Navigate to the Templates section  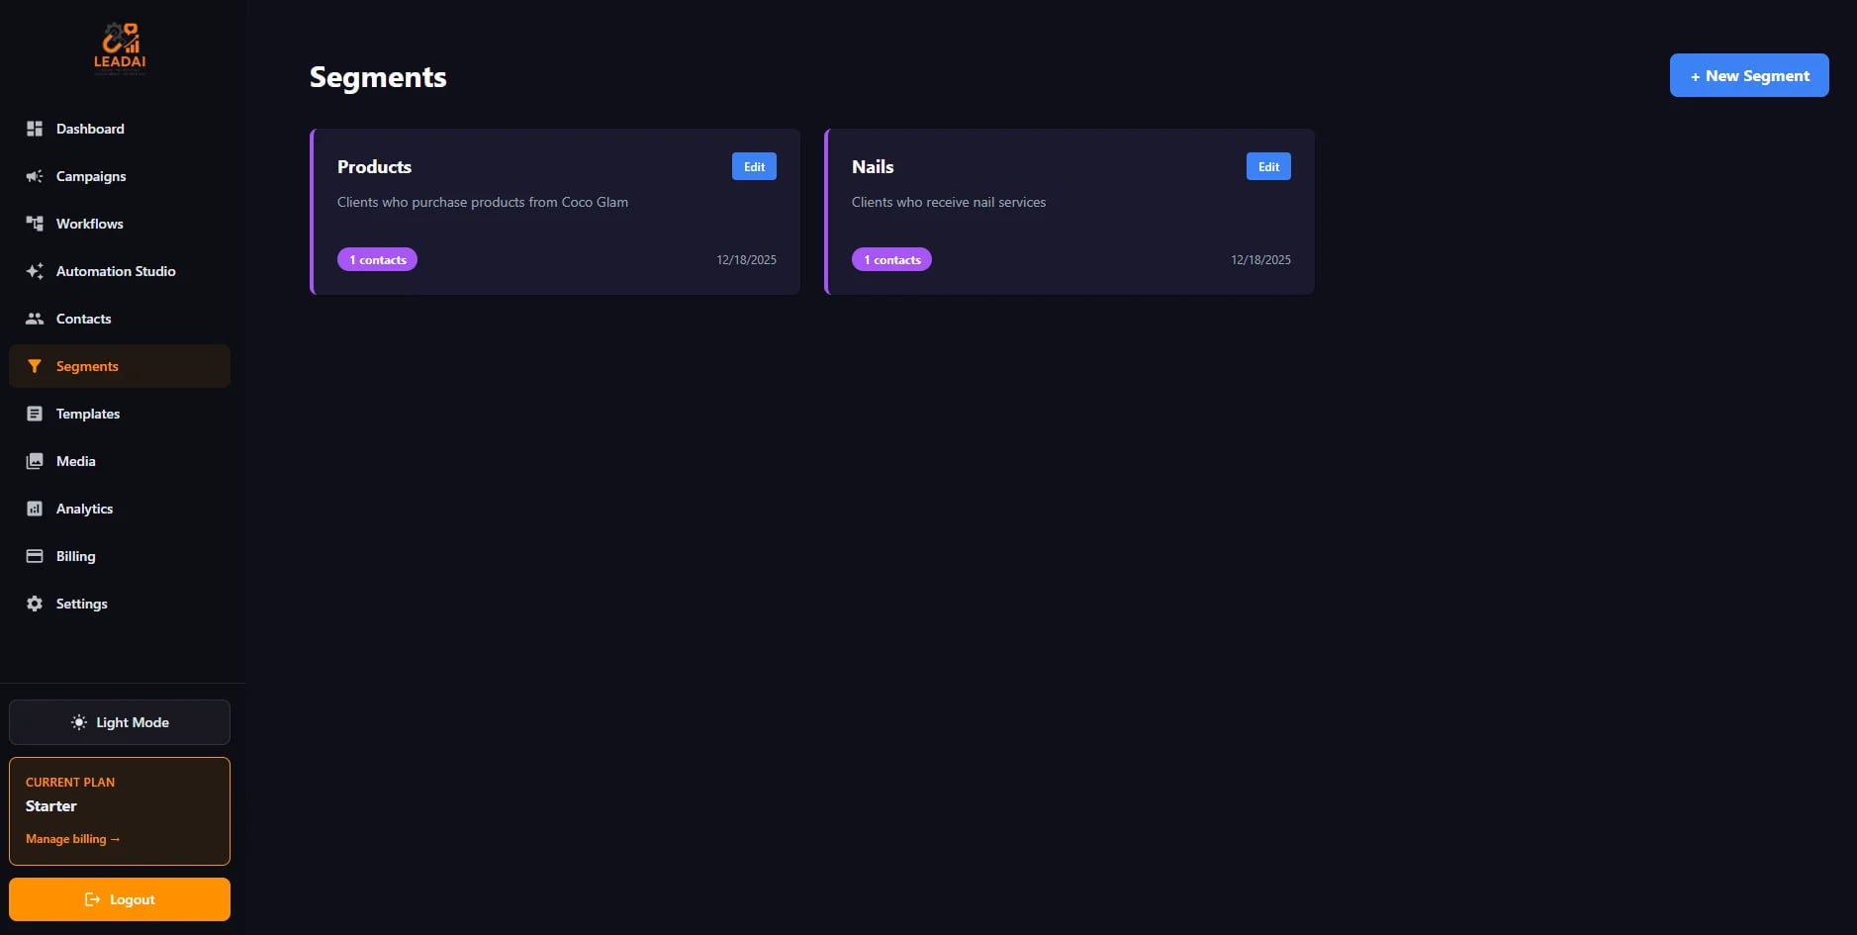tap(88, 414)
